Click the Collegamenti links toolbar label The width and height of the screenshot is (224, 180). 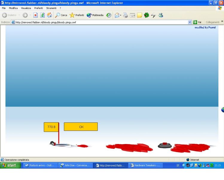point(212,22)
